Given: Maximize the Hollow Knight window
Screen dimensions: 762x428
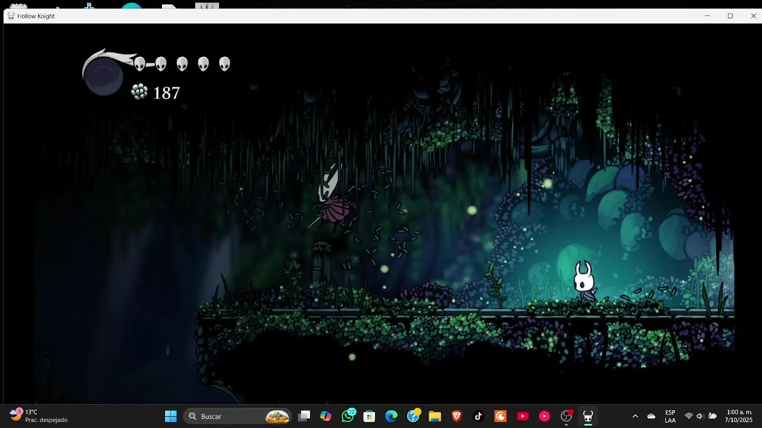Looking at the screenshot, I should click(730, 16).
